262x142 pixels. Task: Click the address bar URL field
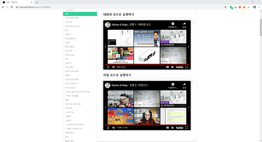tap(120, 7)
